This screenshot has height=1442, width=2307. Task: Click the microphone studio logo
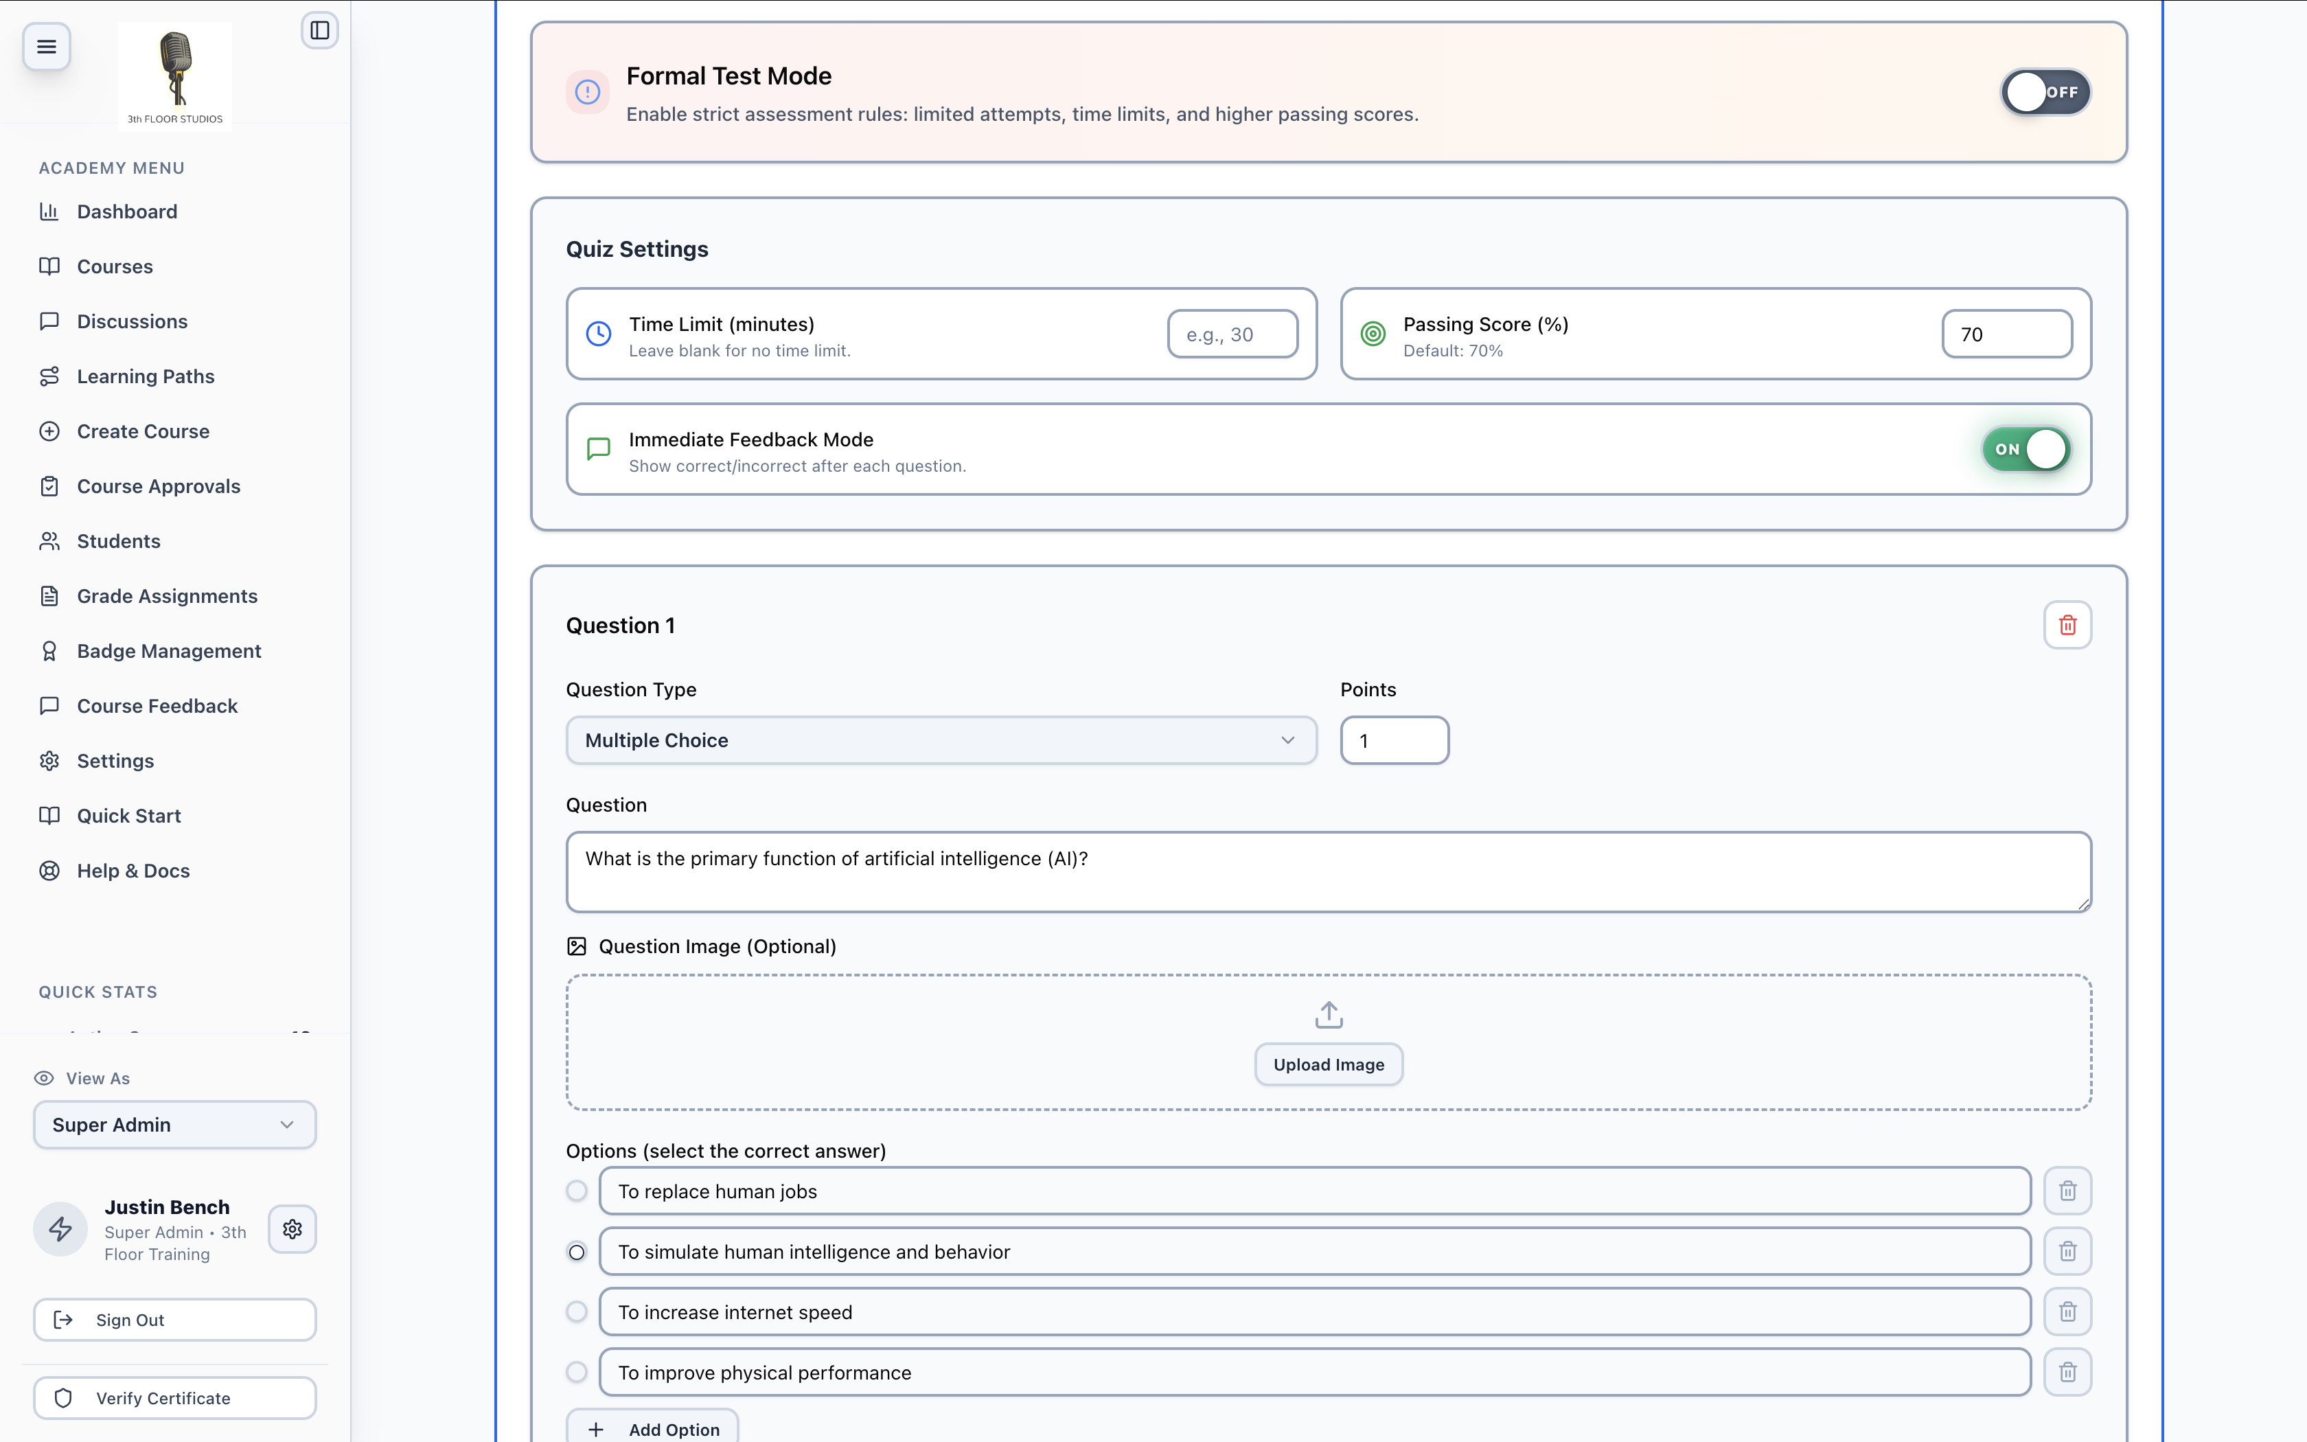[x=175, y=76]
